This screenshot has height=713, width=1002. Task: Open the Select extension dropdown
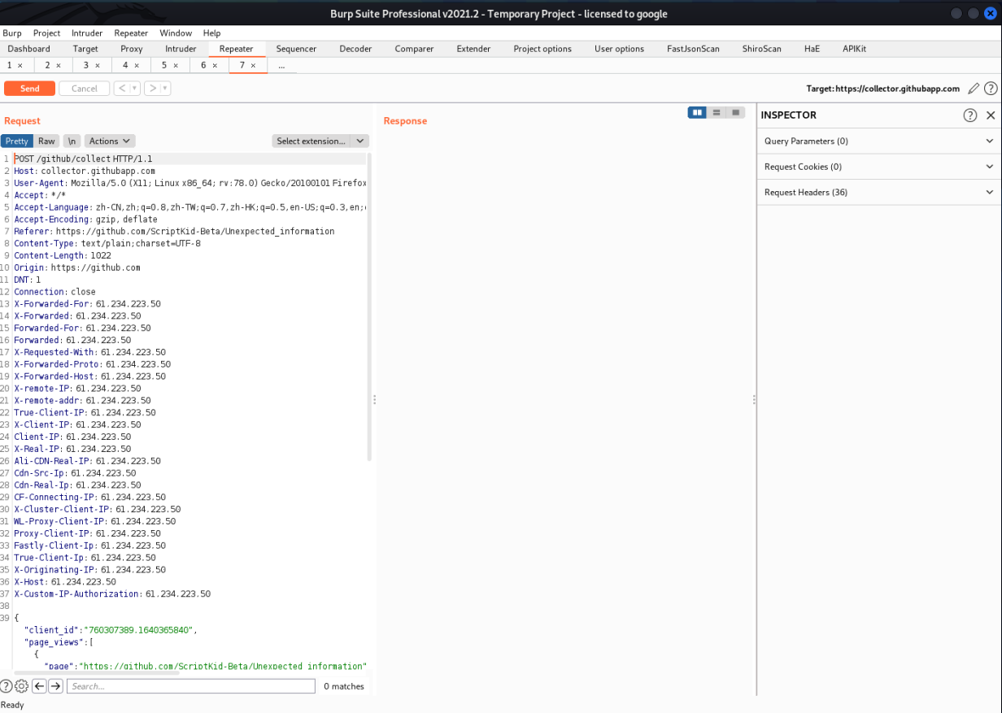[x=320, y=141]
